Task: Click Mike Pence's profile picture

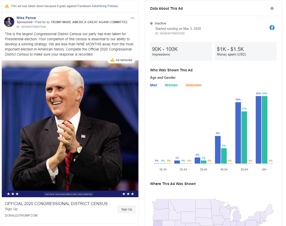Action: point(9,22)
